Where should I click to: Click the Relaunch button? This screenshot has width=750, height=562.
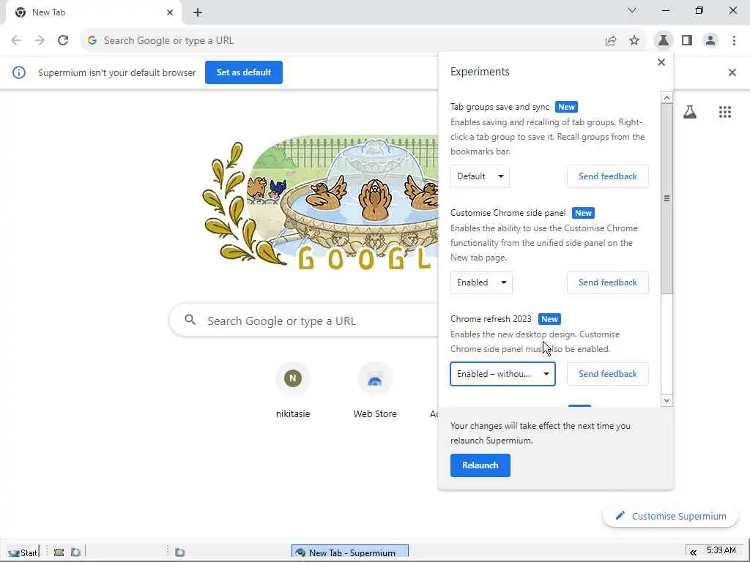click(480, 465)
